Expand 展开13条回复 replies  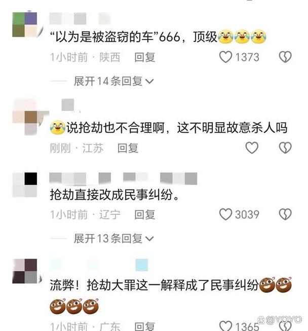point(113,239)
